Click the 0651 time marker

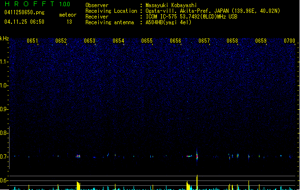pos(32,41)
